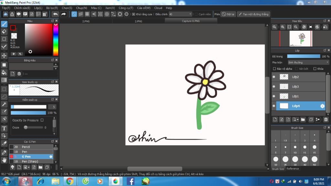Image resolution: width=331 pixels, height=186 pixels.
Task: Turn snap off with the highlighted snap icon
Action: (x=74, y=14)
